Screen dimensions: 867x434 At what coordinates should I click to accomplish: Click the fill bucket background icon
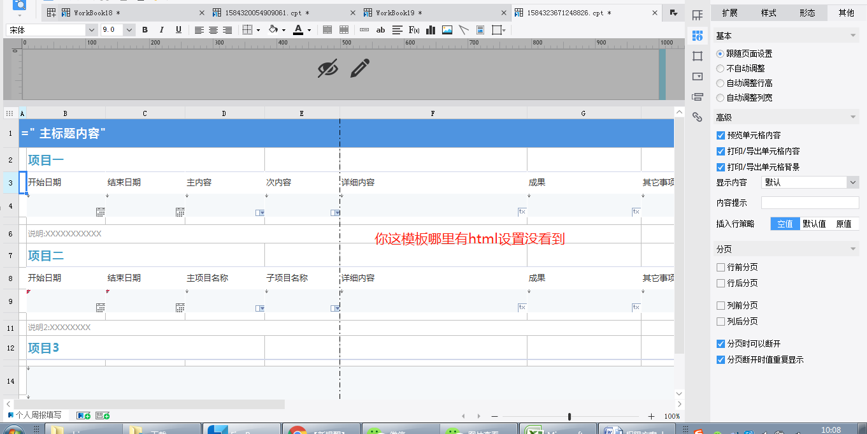(x=273, y=30)
